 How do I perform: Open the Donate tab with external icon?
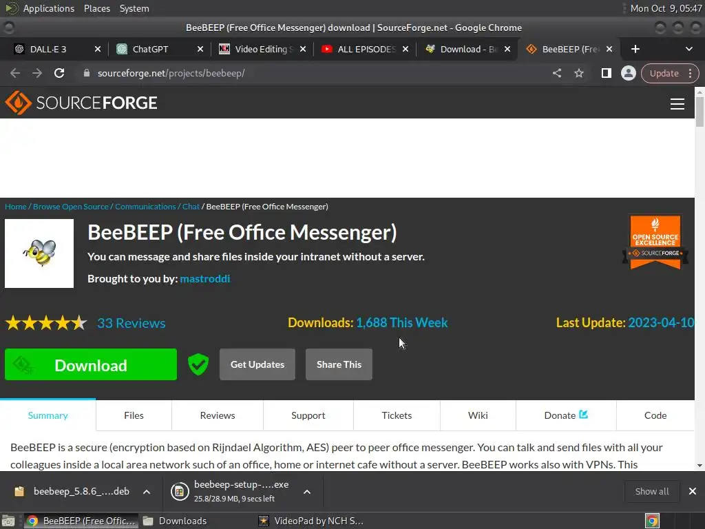(x=566, y=415)
